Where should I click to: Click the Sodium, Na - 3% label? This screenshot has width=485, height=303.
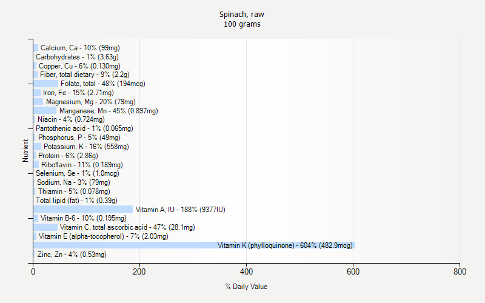pos(73,182)
